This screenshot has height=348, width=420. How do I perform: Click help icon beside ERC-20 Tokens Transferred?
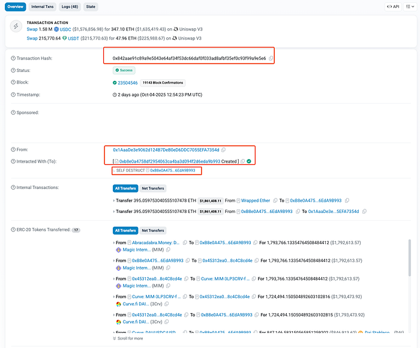[x=14, y=230]
